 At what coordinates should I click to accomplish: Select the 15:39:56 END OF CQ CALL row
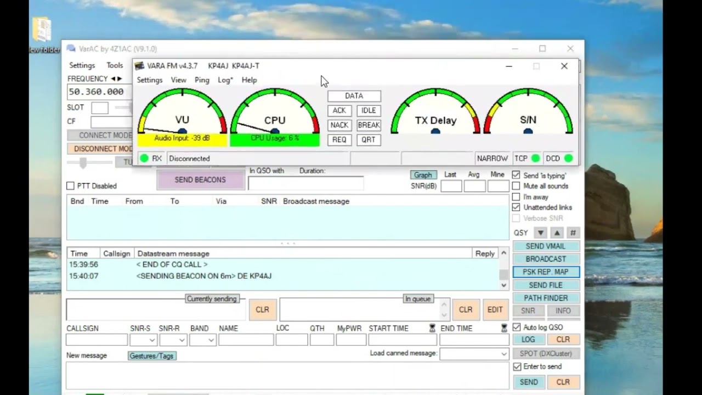[x=283, y=264]
